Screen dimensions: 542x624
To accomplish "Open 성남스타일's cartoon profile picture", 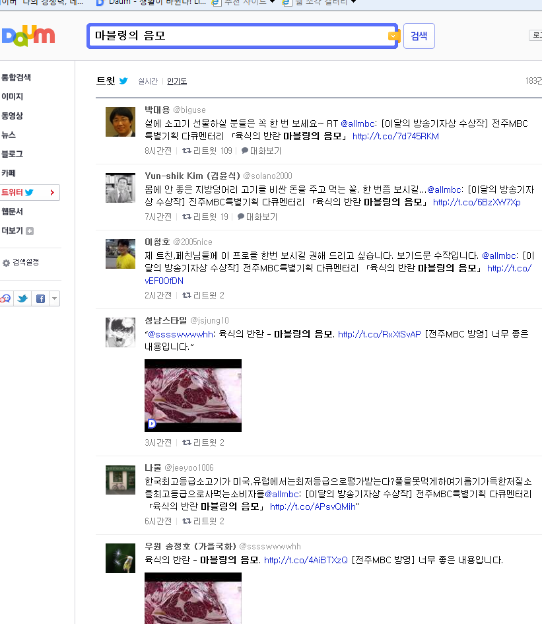I will coord(121,332).
